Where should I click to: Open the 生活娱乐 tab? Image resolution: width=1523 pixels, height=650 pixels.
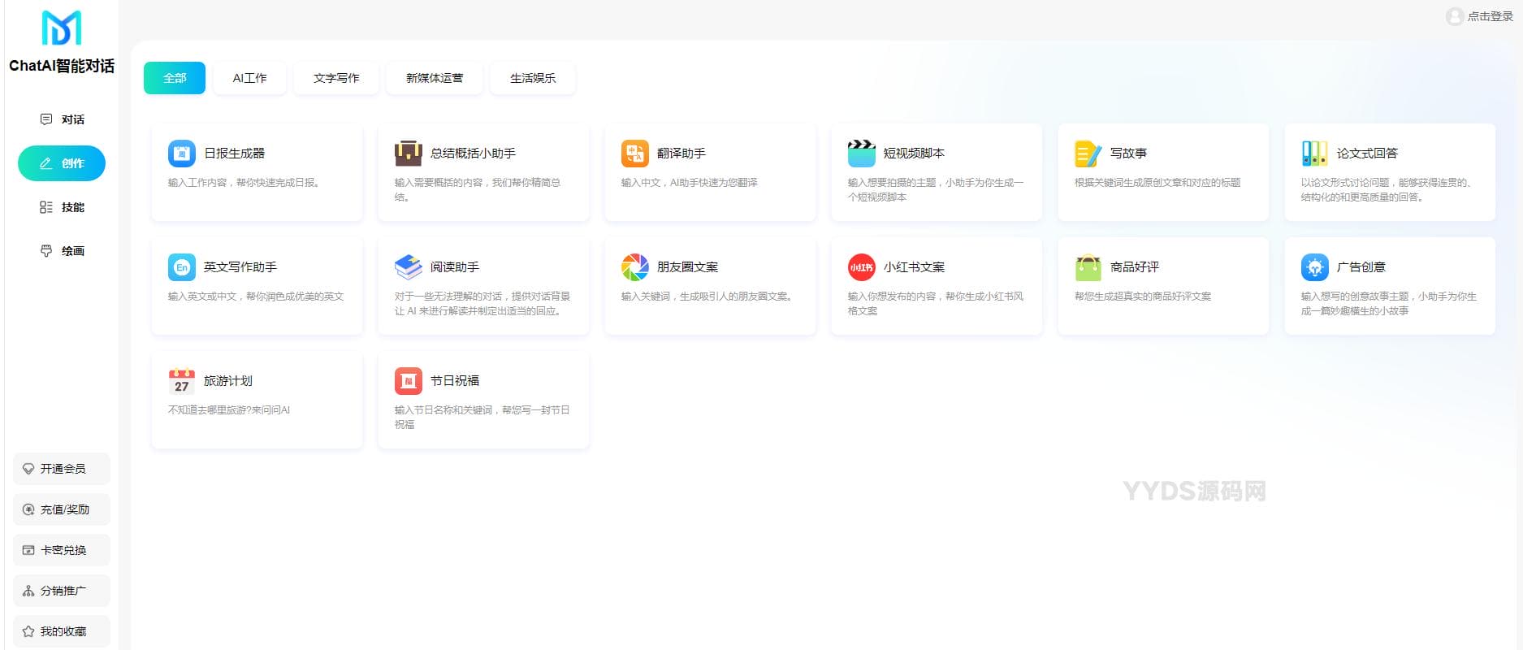coord(533,78)
